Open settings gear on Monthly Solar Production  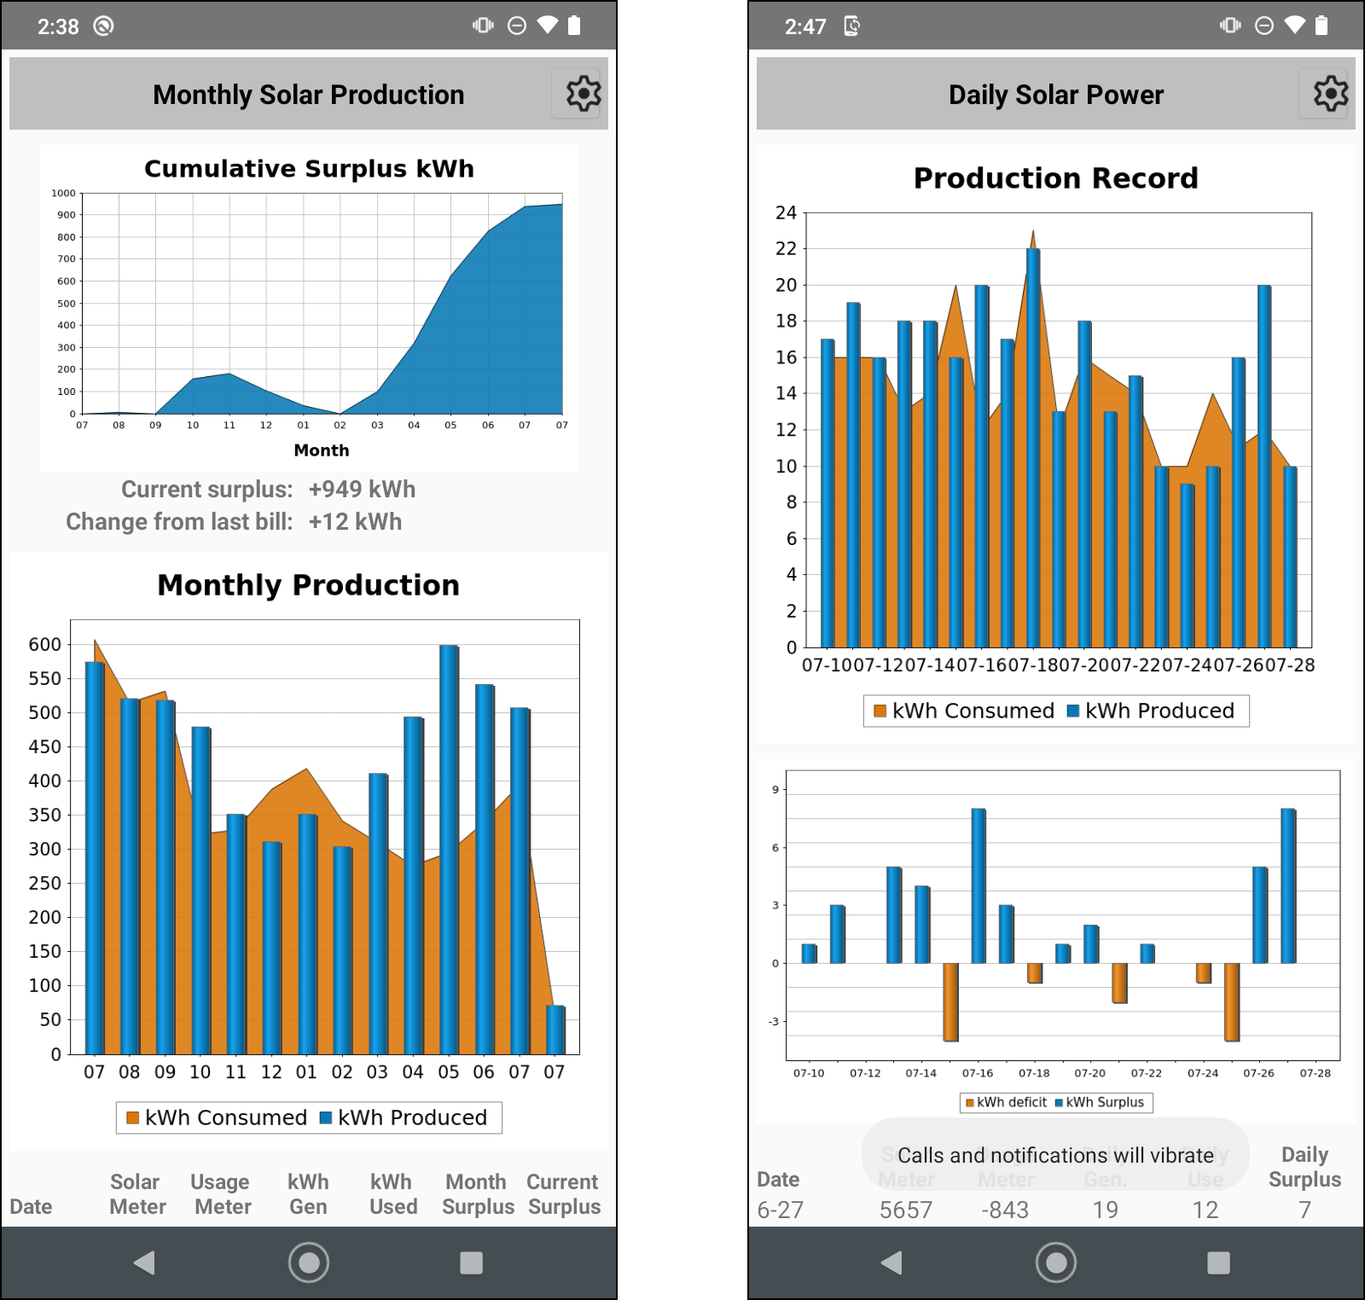click(584, 94)
